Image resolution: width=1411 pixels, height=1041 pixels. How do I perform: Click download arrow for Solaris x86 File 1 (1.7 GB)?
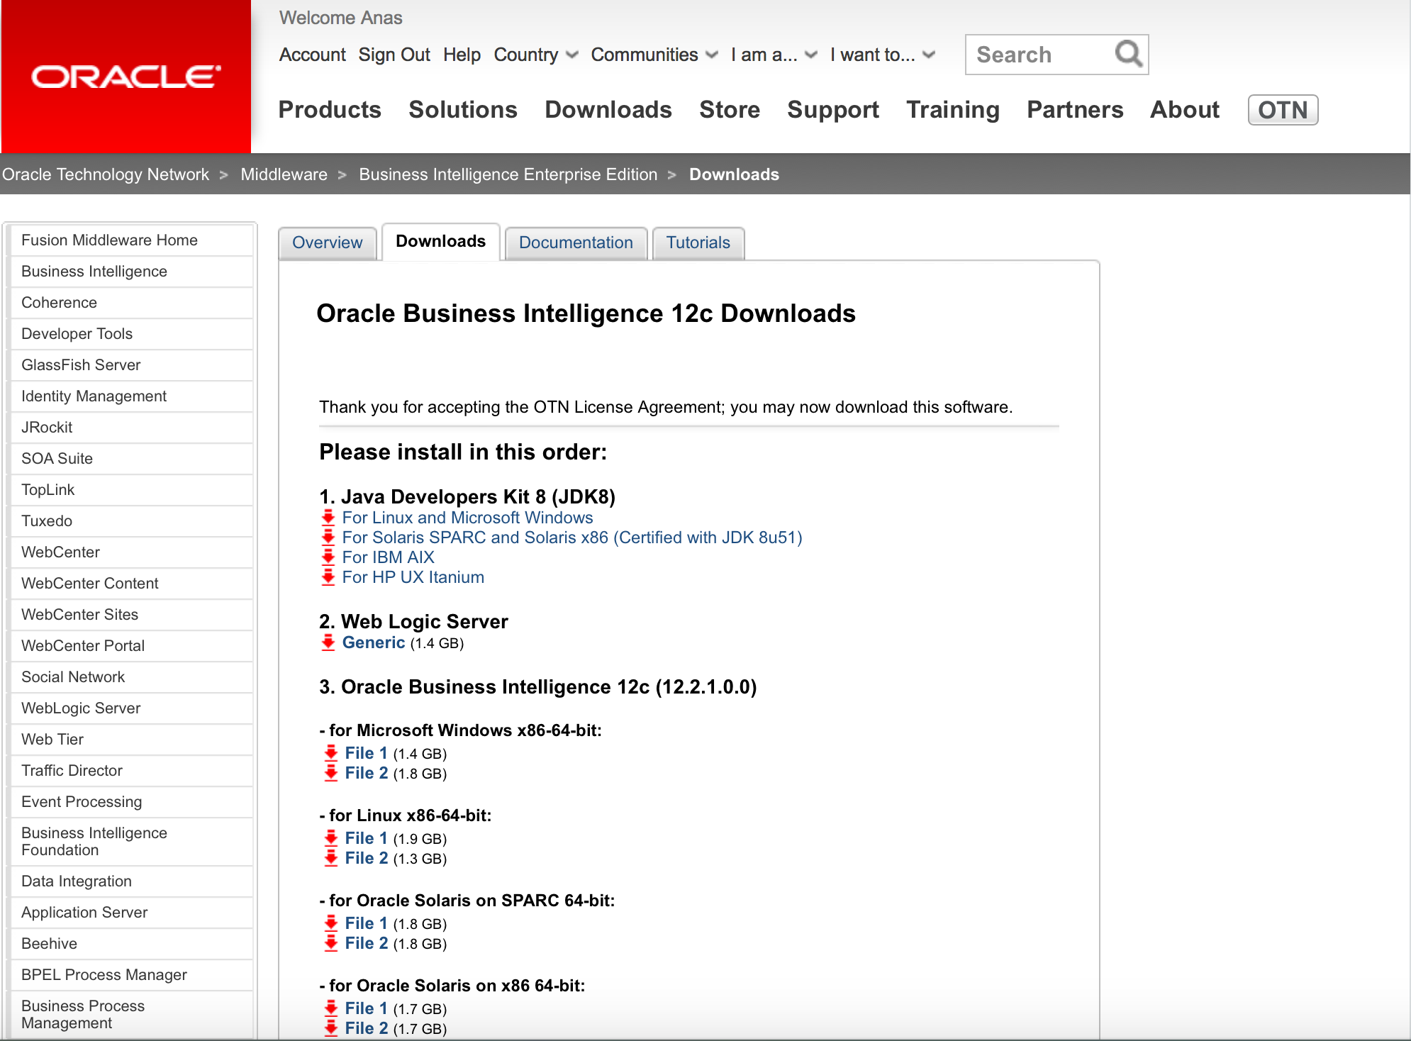pos(330,1008)
